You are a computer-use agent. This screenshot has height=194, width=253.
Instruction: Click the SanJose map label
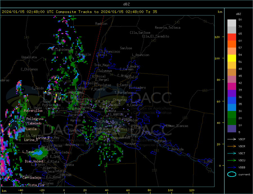126,48
